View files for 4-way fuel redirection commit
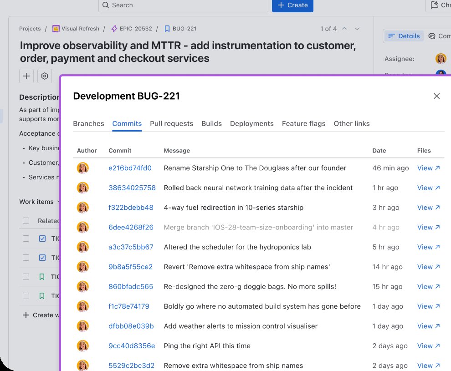This screenshot has height=371, width=451. tap(428, 208)
